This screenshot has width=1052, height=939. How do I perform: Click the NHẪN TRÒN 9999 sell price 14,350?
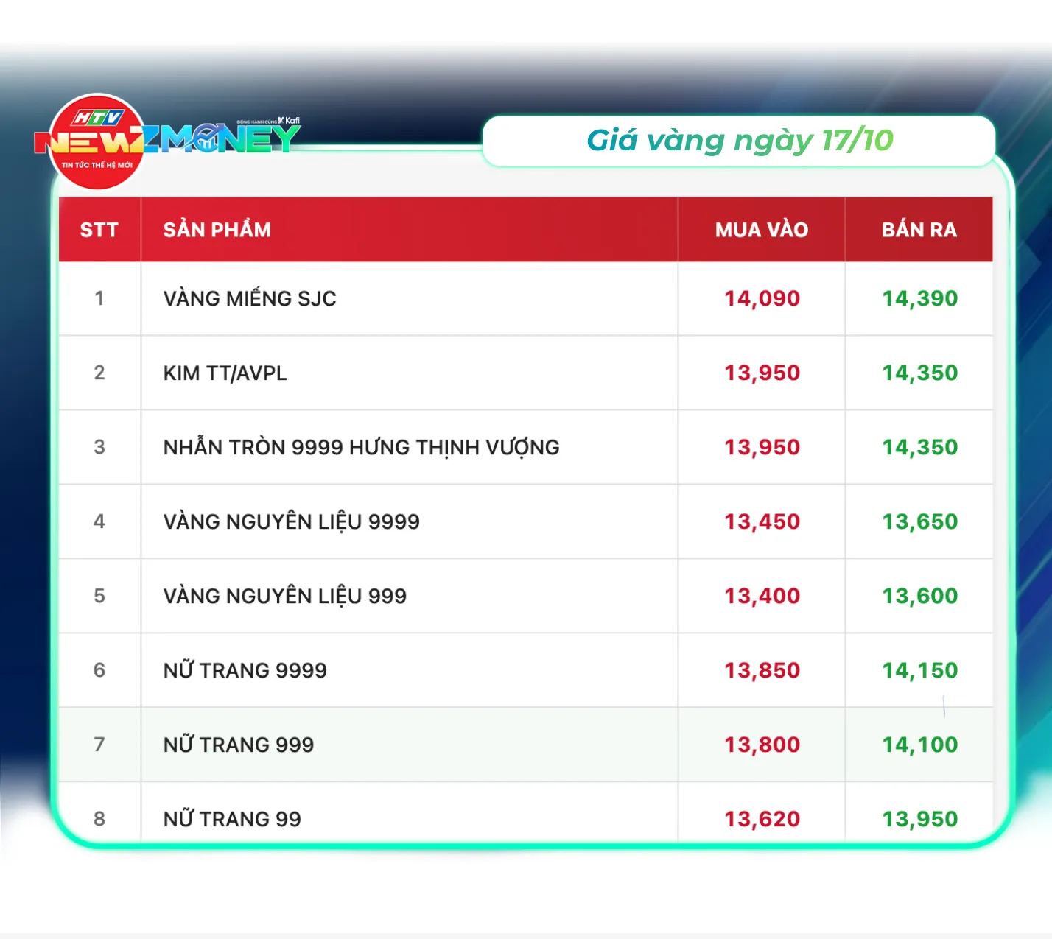pyautogui.click(x=920, y=447)
